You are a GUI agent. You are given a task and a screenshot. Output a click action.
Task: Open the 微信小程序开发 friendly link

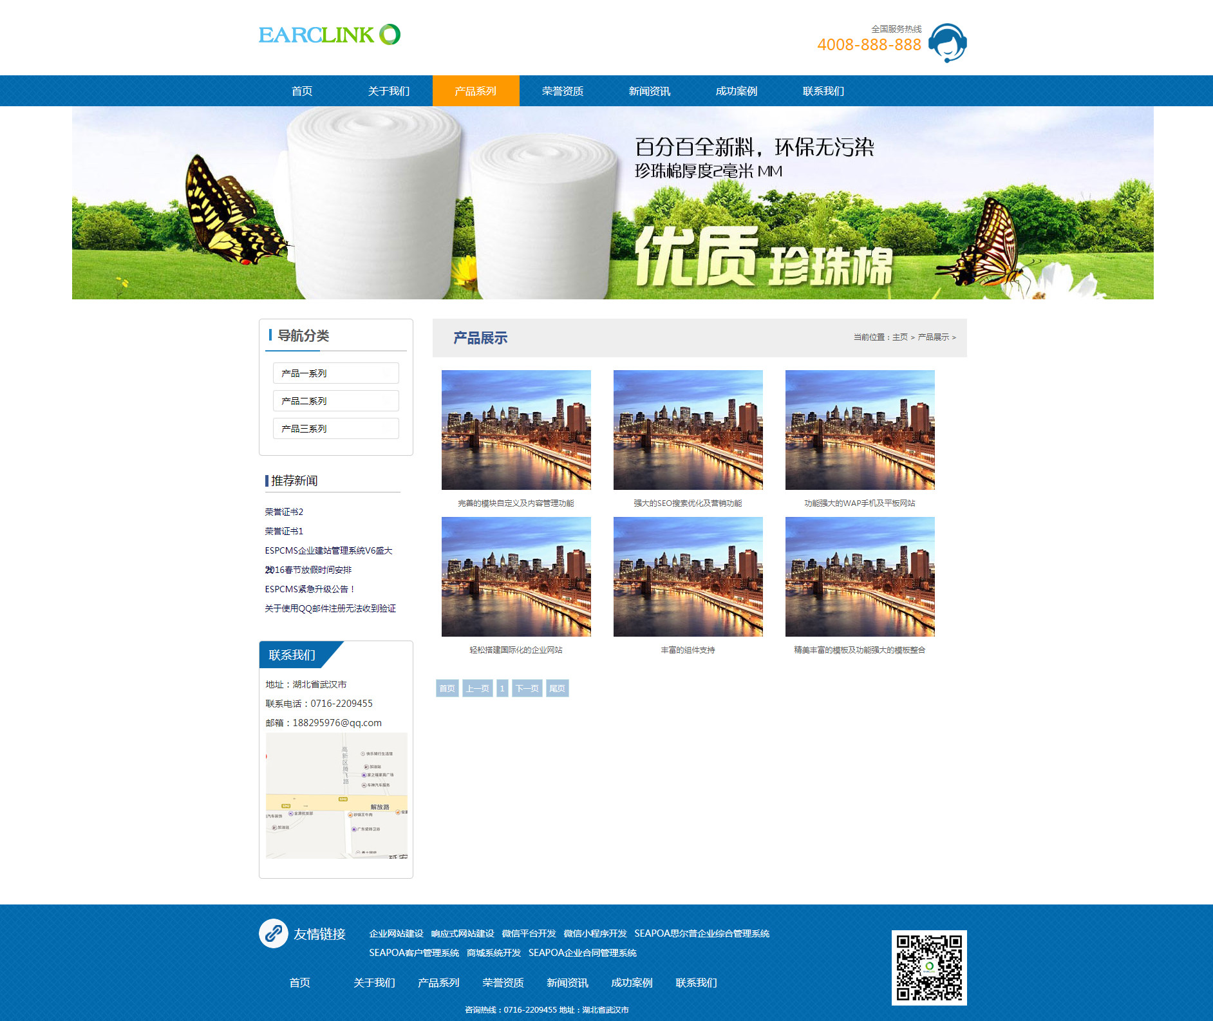click(x=595, y=933)
